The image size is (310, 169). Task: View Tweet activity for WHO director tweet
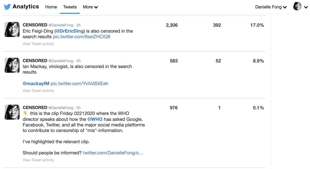pyautogui.click(x=38, y=160)
